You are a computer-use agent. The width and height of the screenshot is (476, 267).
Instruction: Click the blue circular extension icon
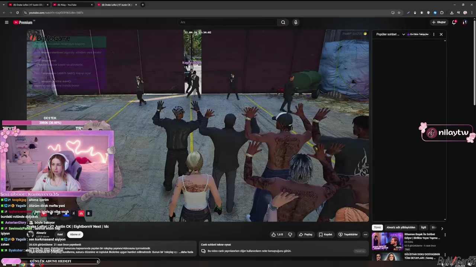(435, 13)
